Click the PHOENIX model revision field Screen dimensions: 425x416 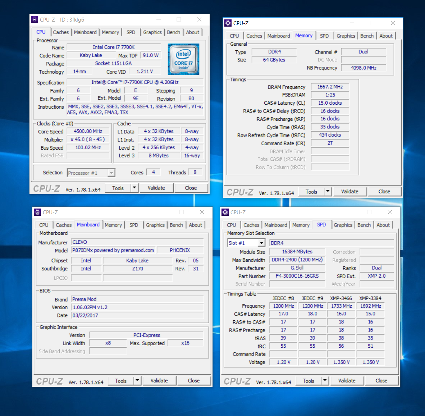[x=180, y=250]
